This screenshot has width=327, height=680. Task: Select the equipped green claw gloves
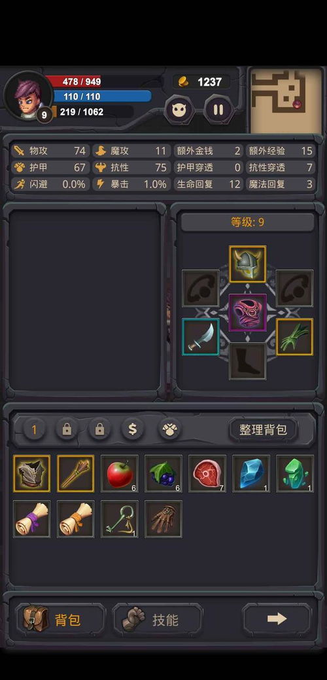pyautogui.click(x=294, y=337)
